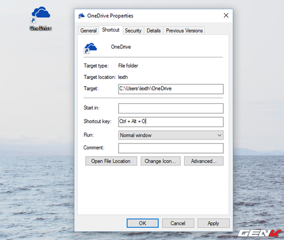This screenshot has height=240, width=284.
Task: Click the OneDrive icon in the dialog title bar
Action: [81, 16]
